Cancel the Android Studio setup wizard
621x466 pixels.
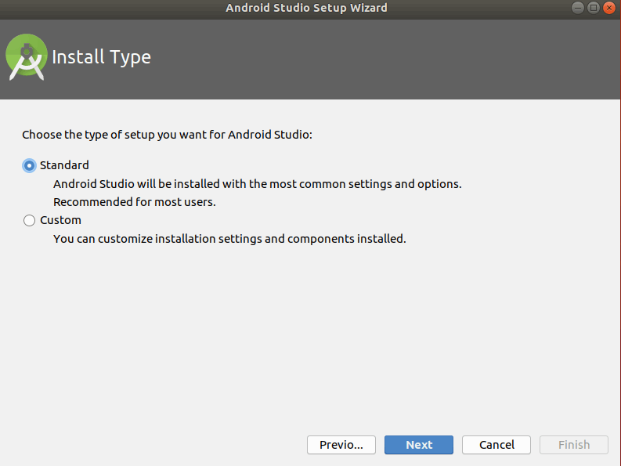[496, 445]
